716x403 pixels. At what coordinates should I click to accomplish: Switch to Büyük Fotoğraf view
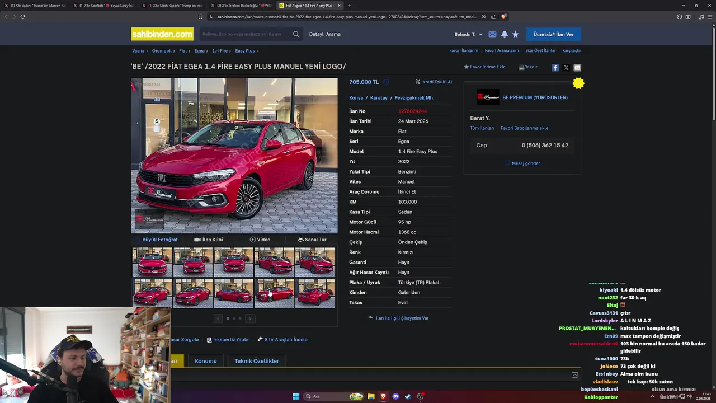(x=157, y=240)
